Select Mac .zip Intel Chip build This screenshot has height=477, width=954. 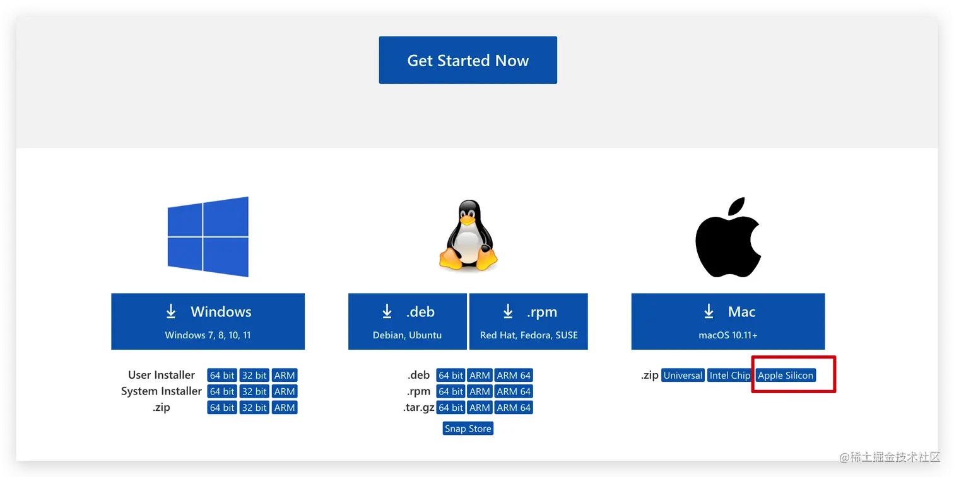[729, 376]
